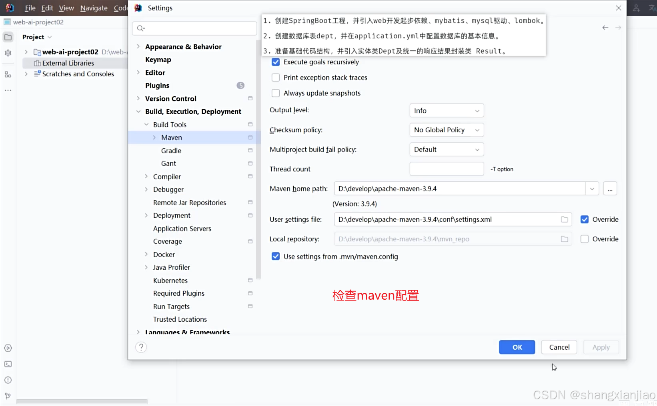Click the project-level marker beside Run Targets
Screen dimensions: 657x406
coord(250,306)
